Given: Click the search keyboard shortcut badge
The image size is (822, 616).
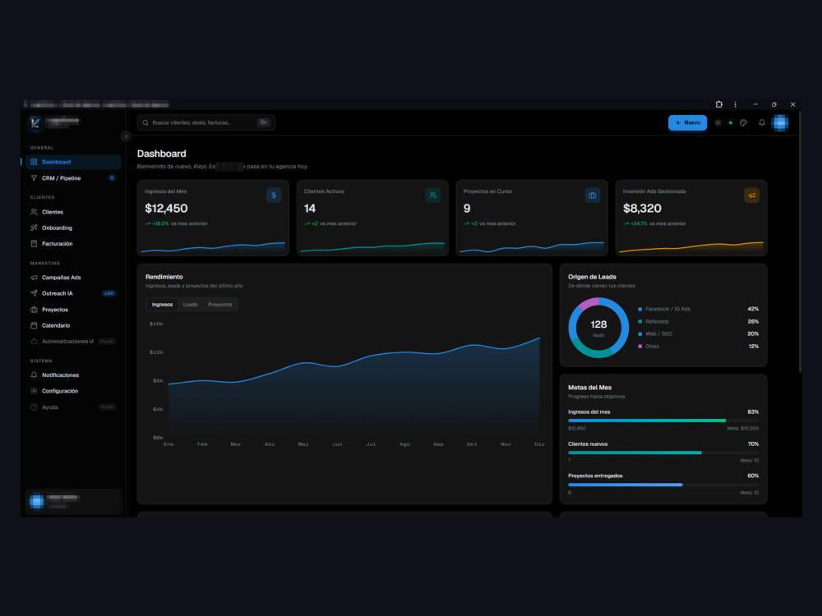Looking at the screenshot, I should point(264,122).
